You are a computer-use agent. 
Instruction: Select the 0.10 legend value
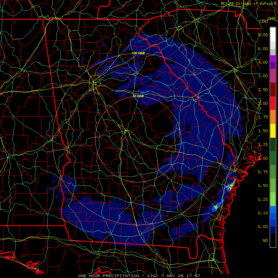[263, 213]
